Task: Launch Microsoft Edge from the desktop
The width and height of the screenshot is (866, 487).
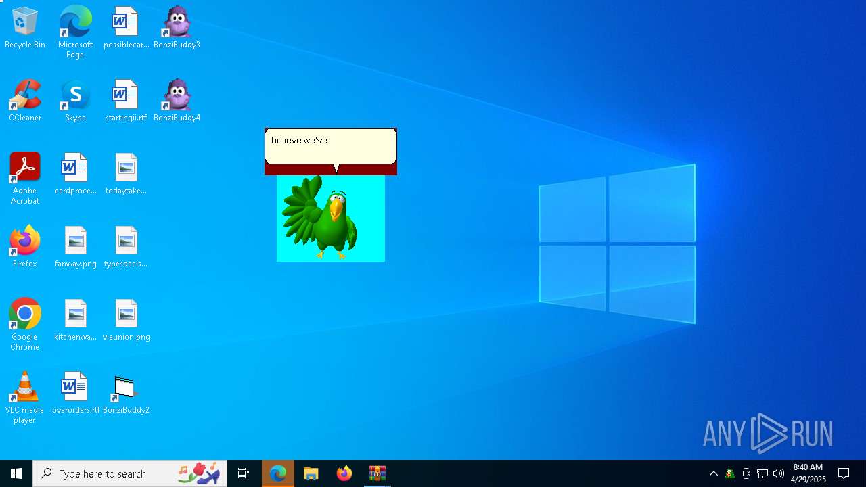Action: pyautogui.click(x=75, y=32)
